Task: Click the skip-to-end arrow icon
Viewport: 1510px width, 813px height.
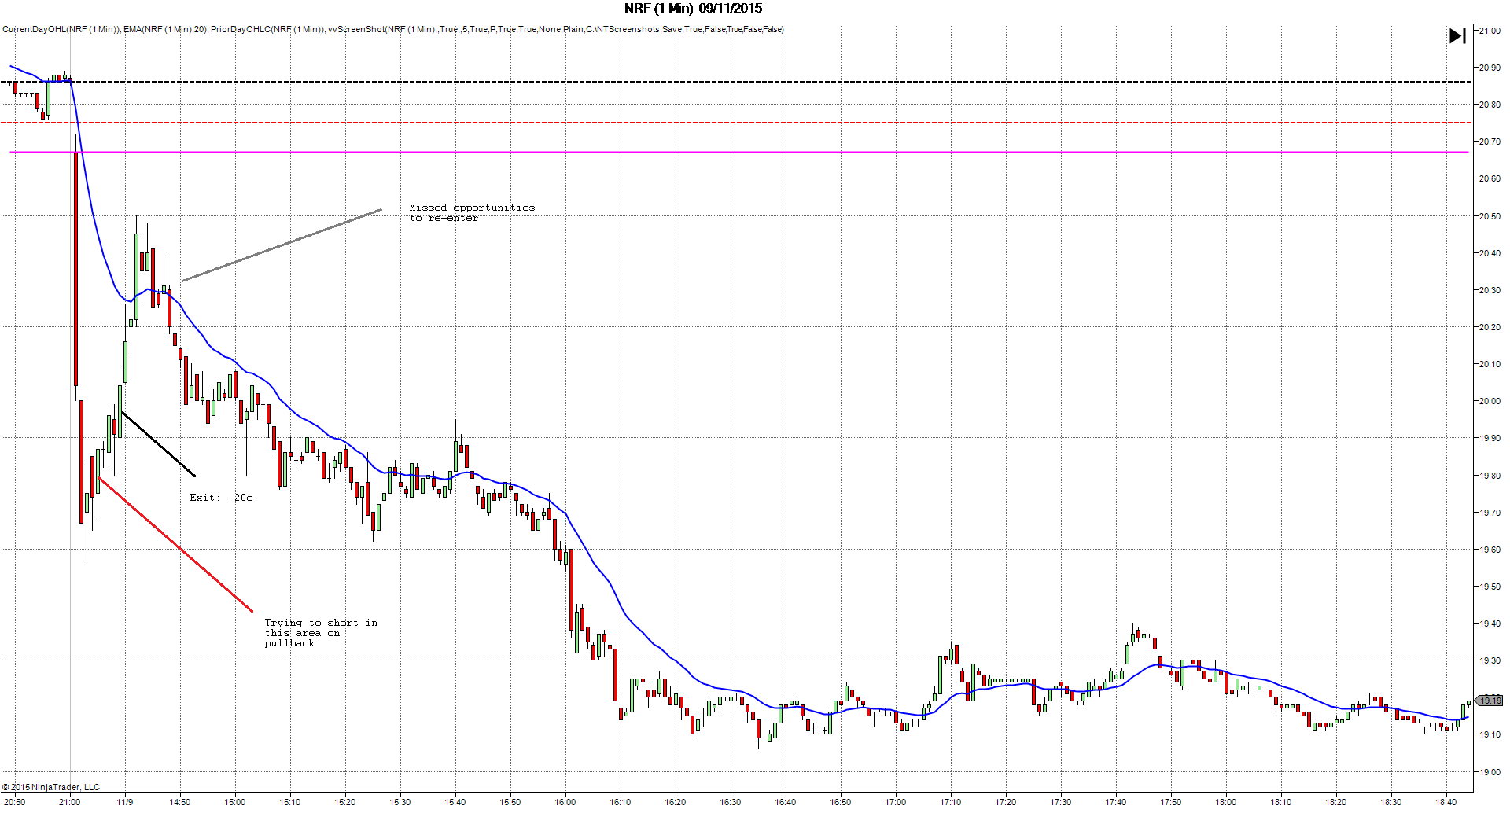Action: [1457, 36]
